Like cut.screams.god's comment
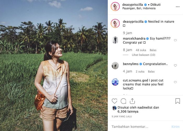Image resolution: width=183 pixels, height=131 pixels. click(x=175, y=82)
